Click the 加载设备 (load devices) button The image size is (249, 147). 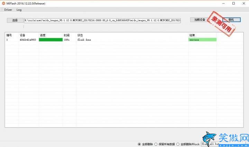click(200, 20)
